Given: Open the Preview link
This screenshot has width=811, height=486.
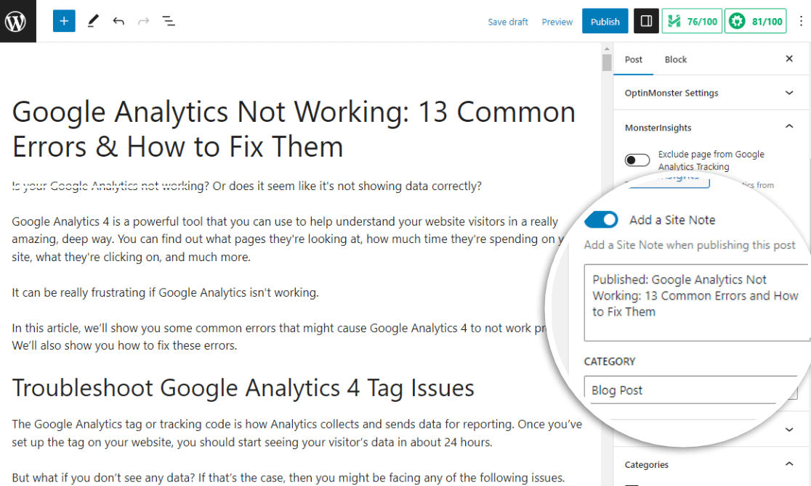Looking at the screenshot, I should [557, 22].
